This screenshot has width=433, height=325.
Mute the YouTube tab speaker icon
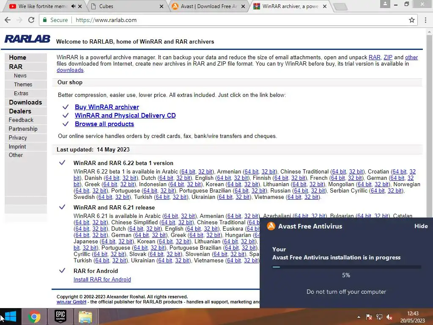(x=73, y=6)
